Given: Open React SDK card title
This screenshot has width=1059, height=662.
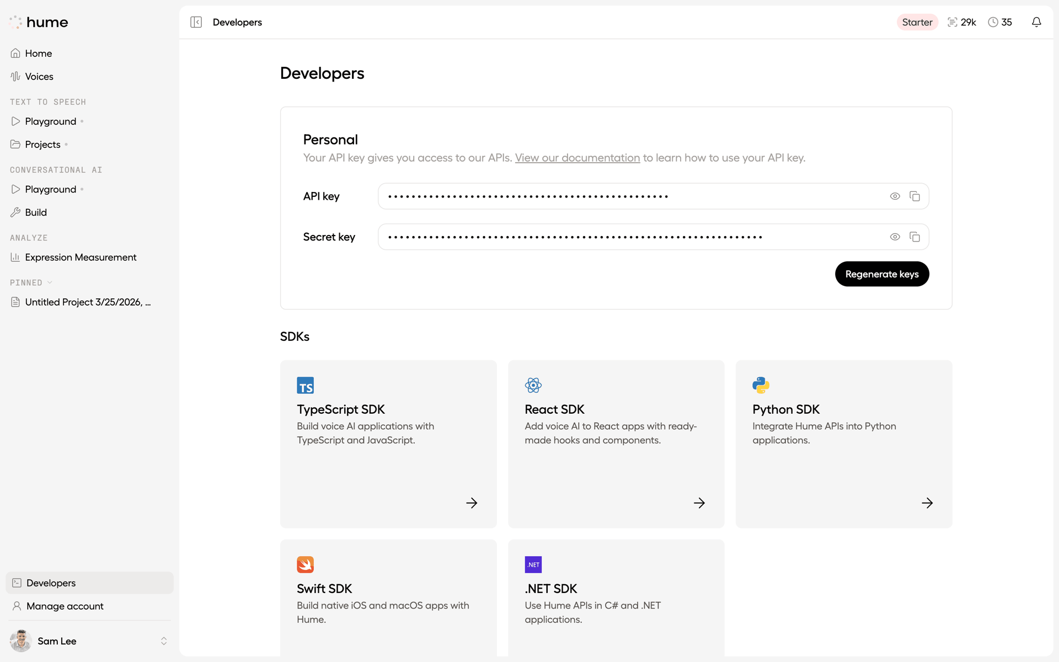Looking at the screenshot, I should [554, 409].
